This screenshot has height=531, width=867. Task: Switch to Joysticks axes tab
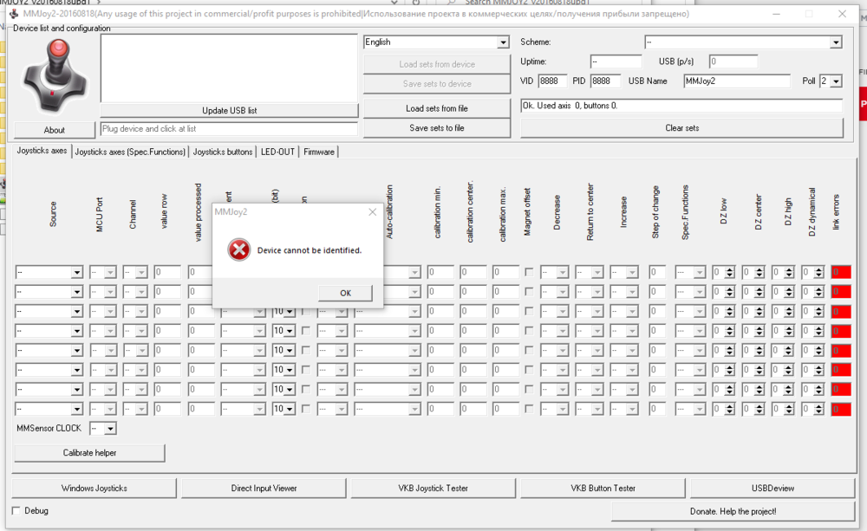[42, 151]
